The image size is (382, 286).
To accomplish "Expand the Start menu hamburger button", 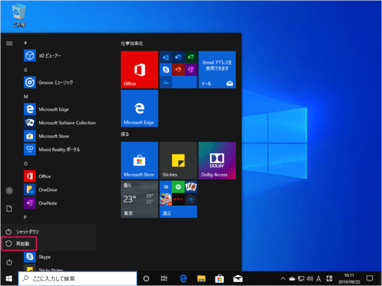I will (x=9, y=43).
